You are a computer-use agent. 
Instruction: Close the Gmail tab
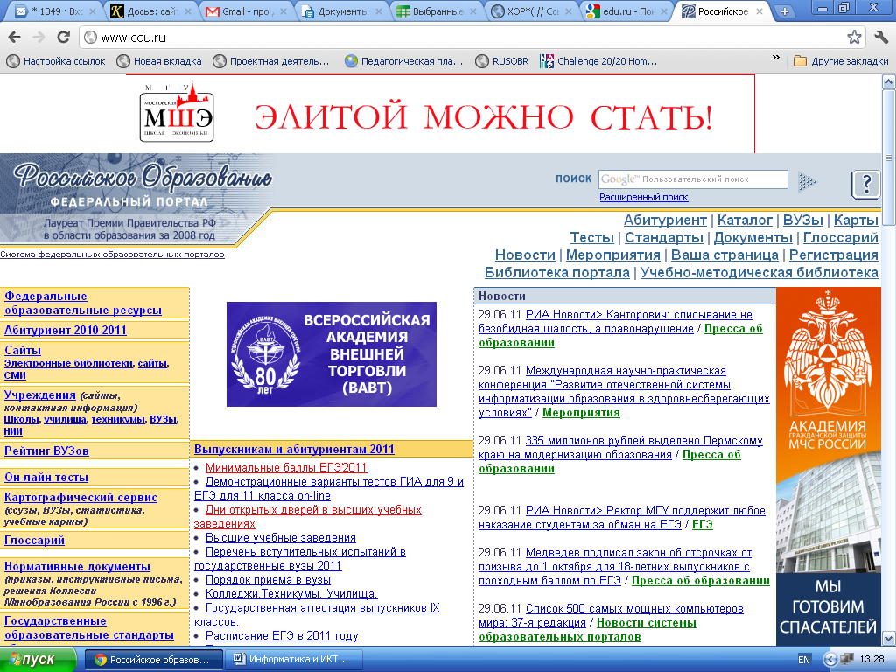coord(283,11)
